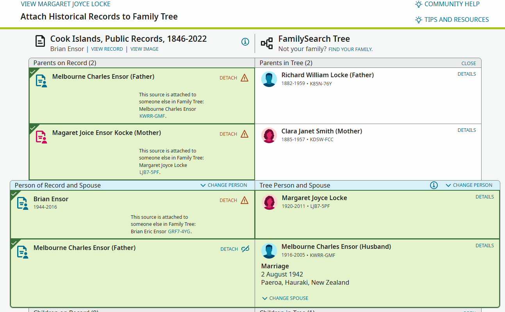Expand the Change Spouse option

click(x=285, y=298)
